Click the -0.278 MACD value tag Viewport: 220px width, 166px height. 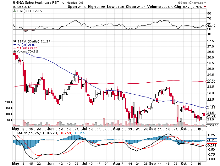211,145
